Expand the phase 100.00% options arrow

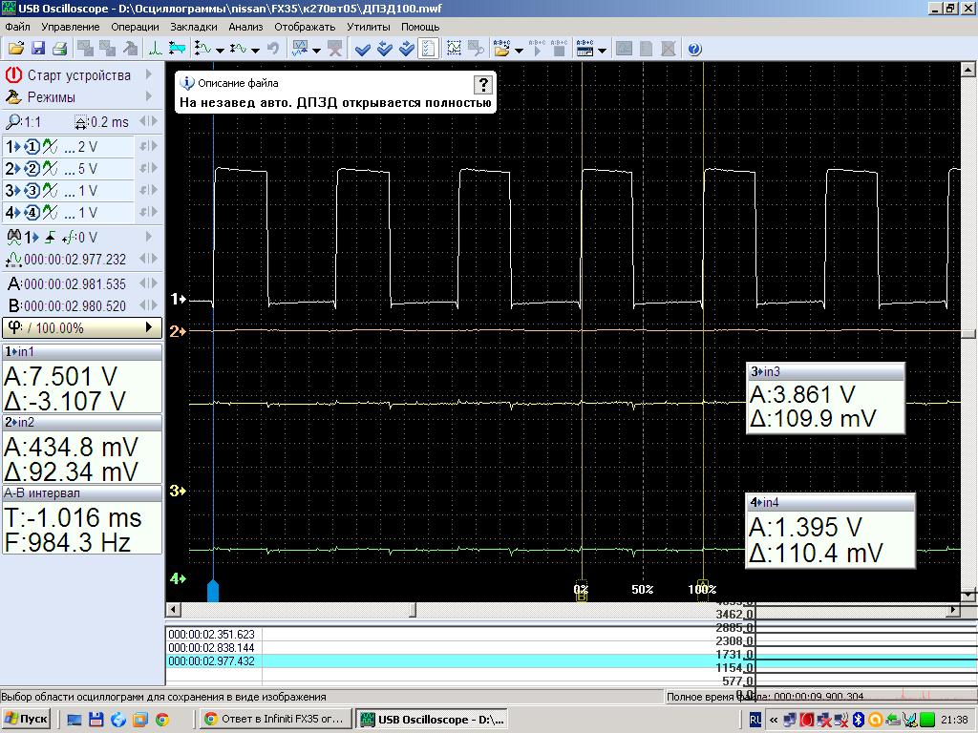point(149,328)
